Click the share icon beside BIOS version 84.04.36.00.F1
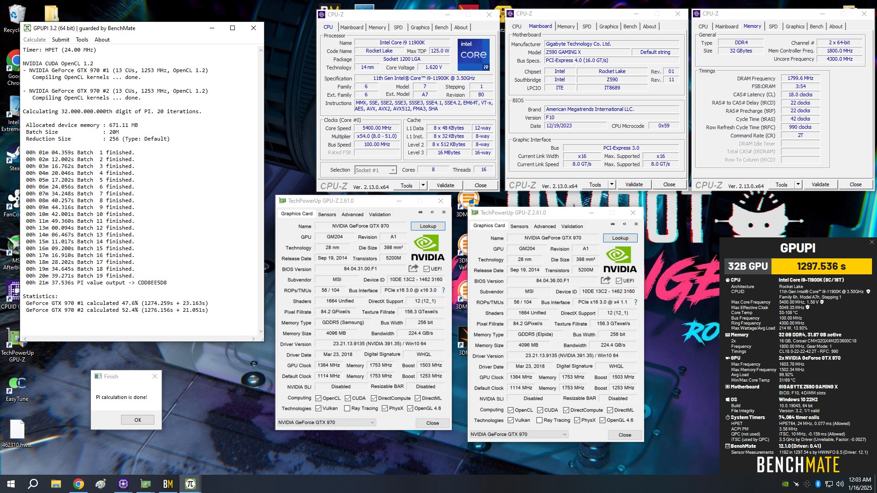This screenshot has height=493, width=877. click(606, 280)
